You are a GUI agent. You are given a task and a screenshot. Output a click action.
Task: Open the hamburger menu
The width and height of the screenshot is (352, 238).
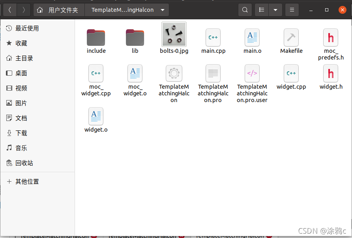(x=292, y=9)
